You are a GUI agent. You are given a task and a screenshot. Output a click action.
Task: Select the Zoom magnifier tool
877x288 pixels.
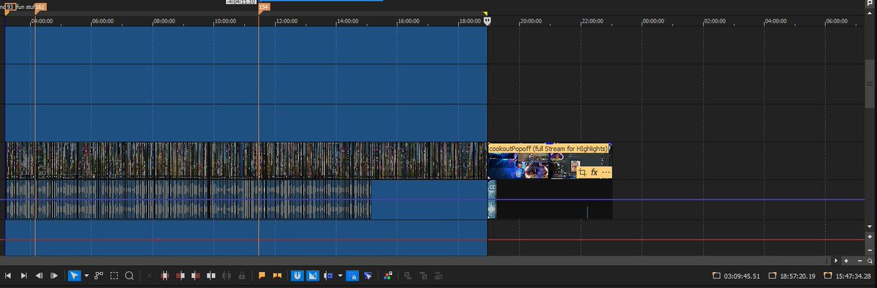[129, 276]
